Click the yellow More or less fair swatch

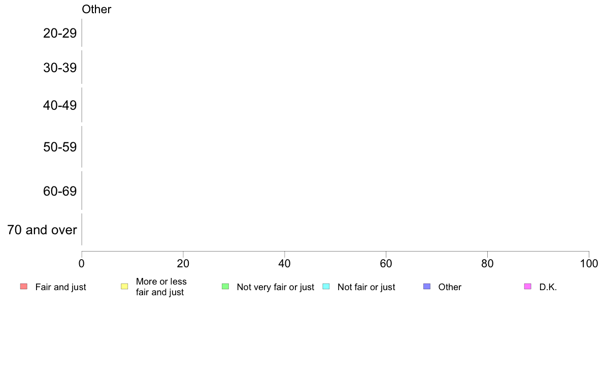click(x=124, y=286)
